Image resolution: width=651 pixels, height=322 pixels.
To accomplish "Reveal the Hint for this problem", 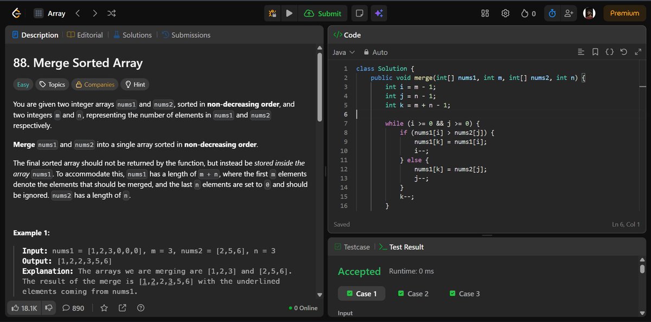I will (x=135, y=84).
